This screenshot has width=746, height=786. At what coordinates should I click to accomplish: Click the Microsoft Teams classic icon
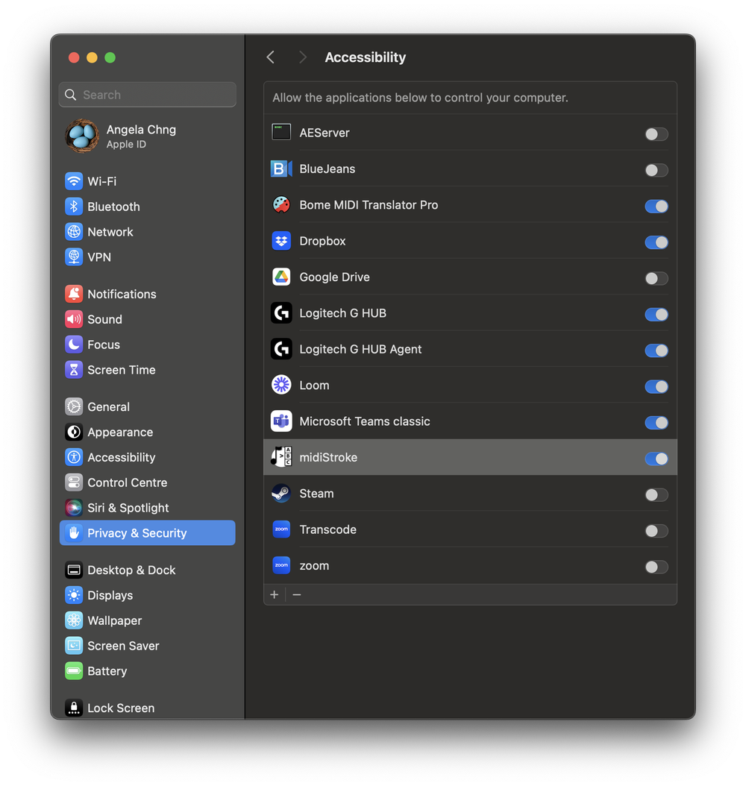click(281, 421)
